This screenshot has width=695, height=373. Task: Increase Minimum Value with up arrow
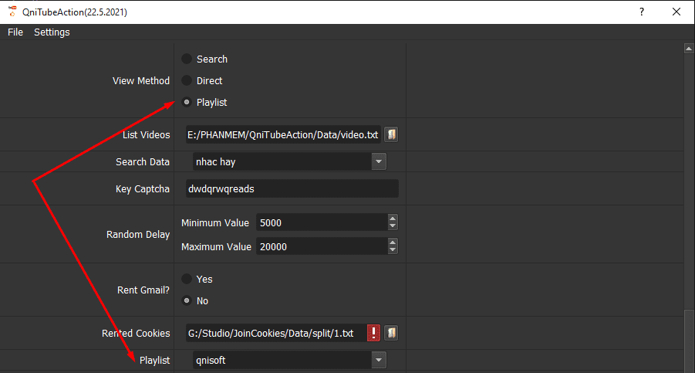click(393, 219)
